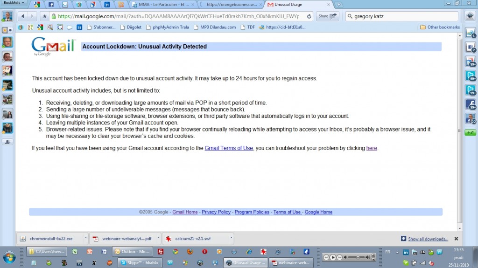
Task: Click the search box containing gregory katz
Action: (x=402, y=16)
